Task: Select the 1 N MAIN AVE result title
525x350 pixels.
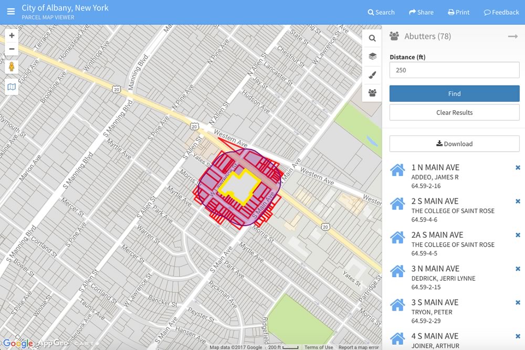Action: (x=435, y=167)
